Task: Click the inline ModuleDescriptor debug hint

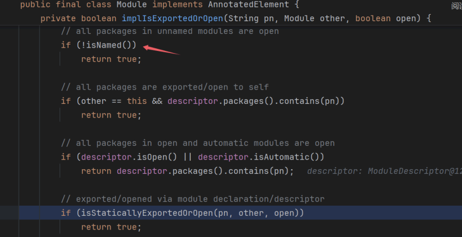Action: [x=383, y=171]
